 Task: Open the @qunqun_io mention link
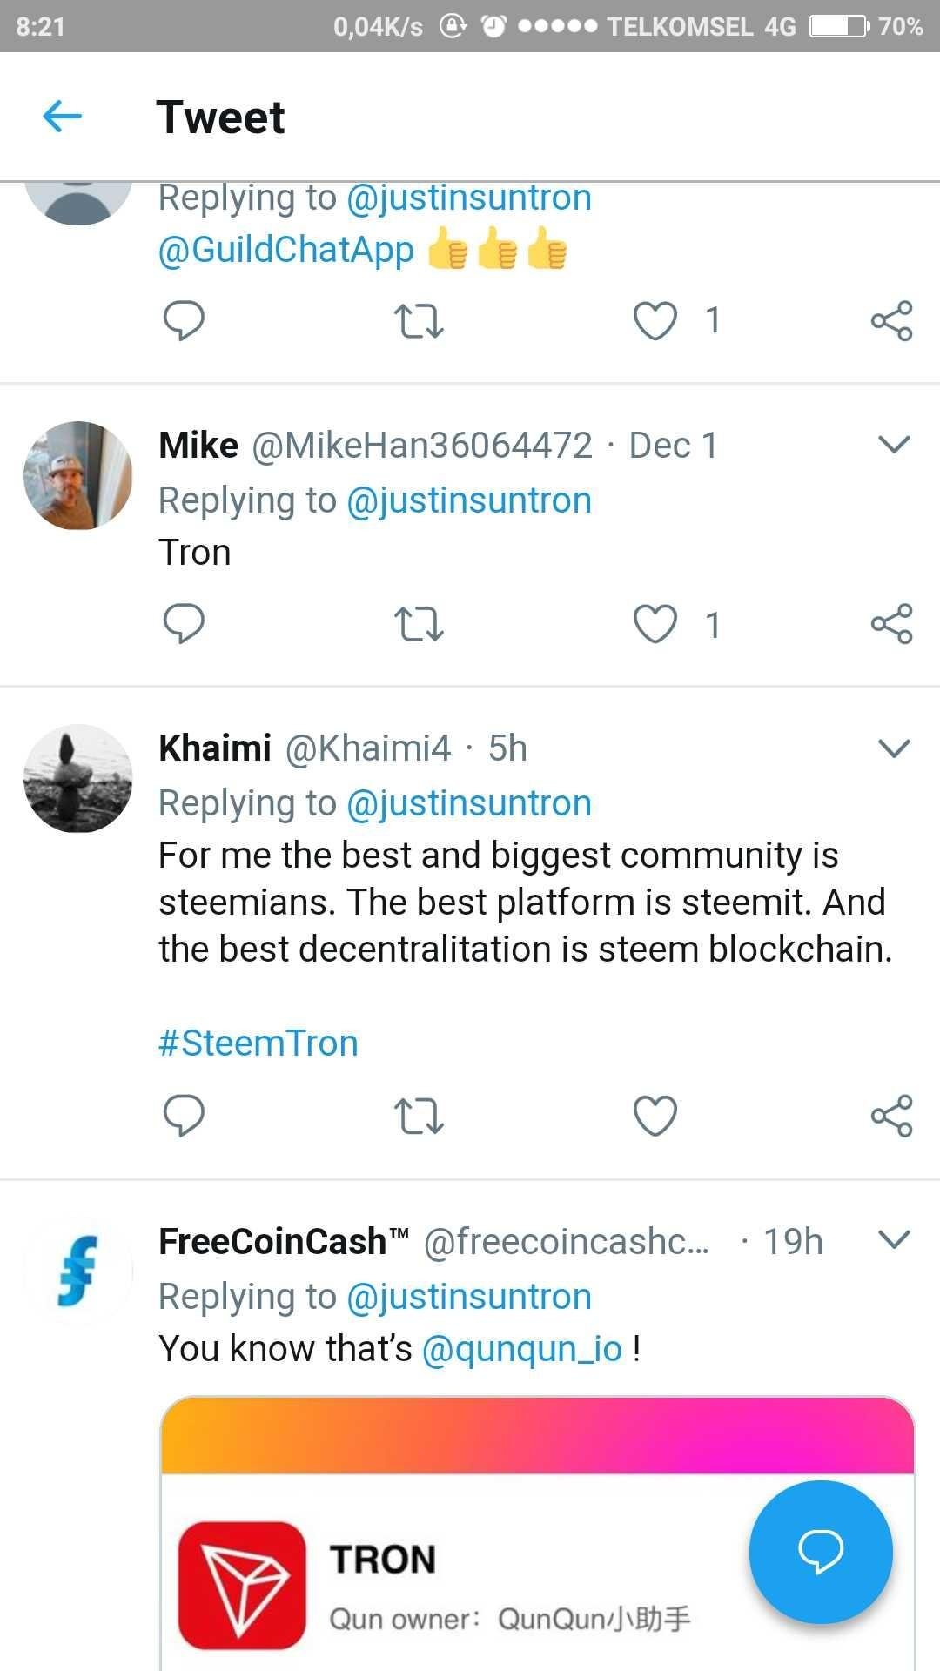coord(522,1349)
